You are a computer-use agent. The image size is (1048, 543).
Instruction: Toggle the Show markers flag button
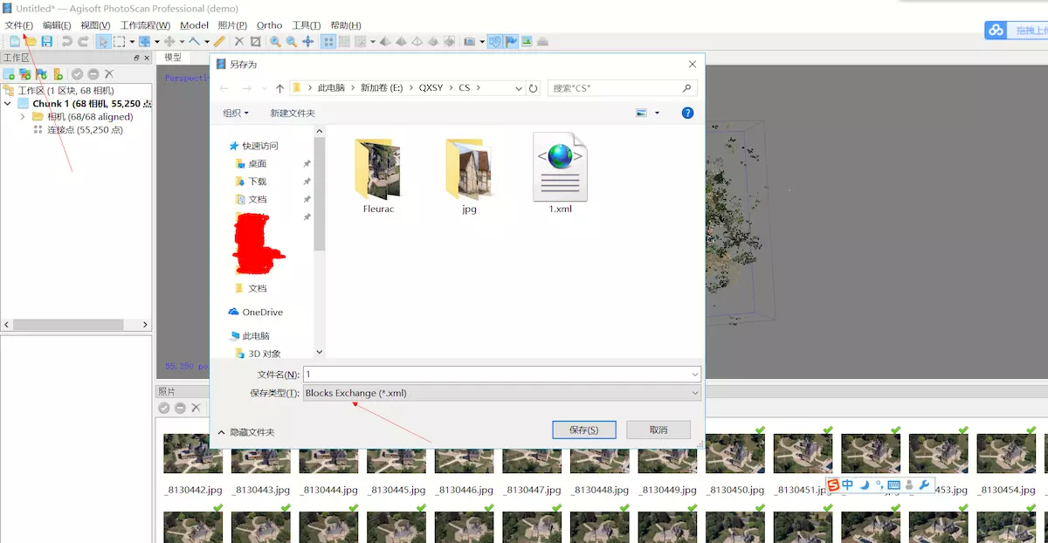tap(512, 42)
